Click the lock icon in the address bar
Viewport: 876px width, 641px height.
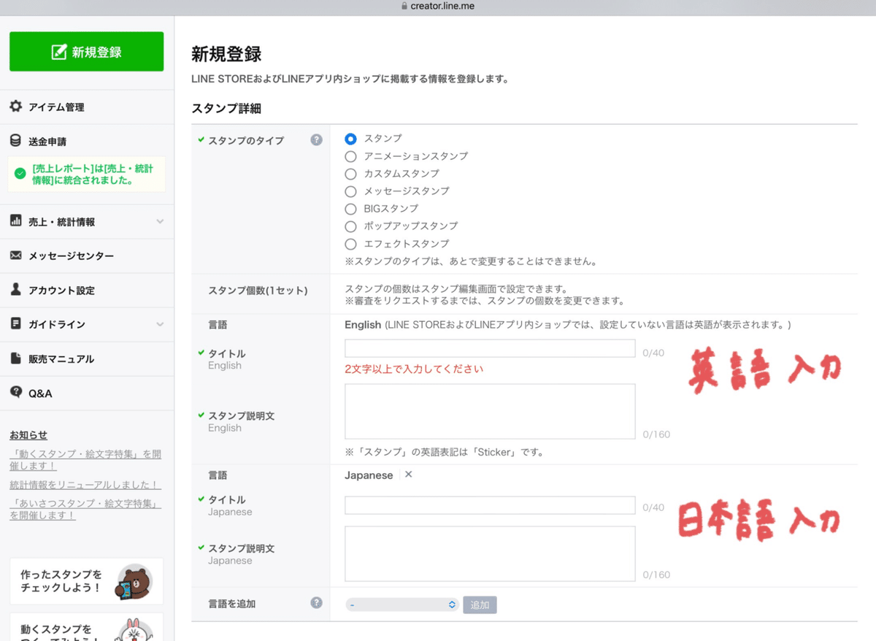[x=404, y=6]
